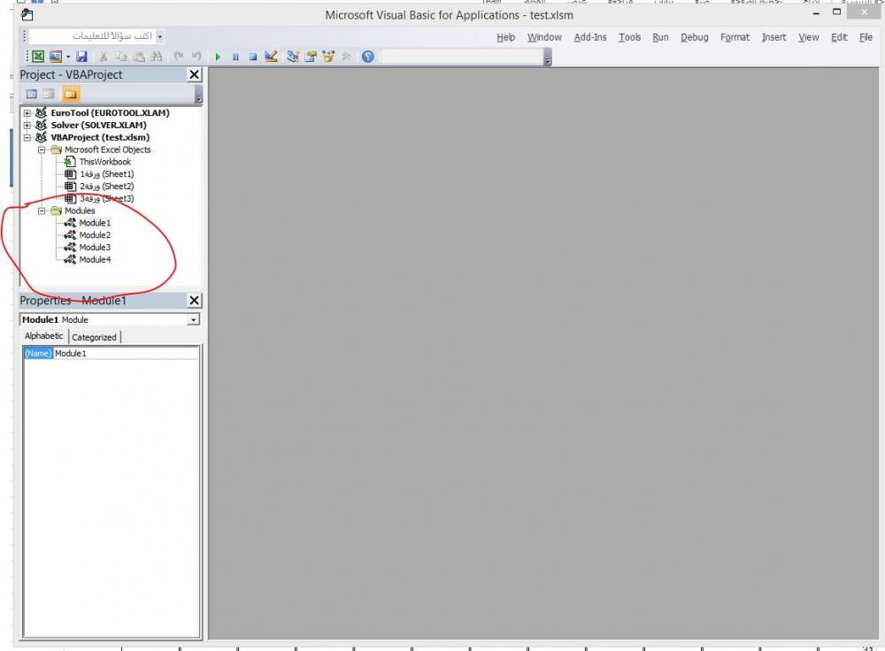
Task: Switch to the Categorized properties tab
Action: pos(95,337)
